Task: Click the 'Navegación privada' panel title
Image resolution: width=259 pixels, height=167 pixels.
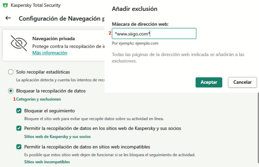Action: coord(54,39)
